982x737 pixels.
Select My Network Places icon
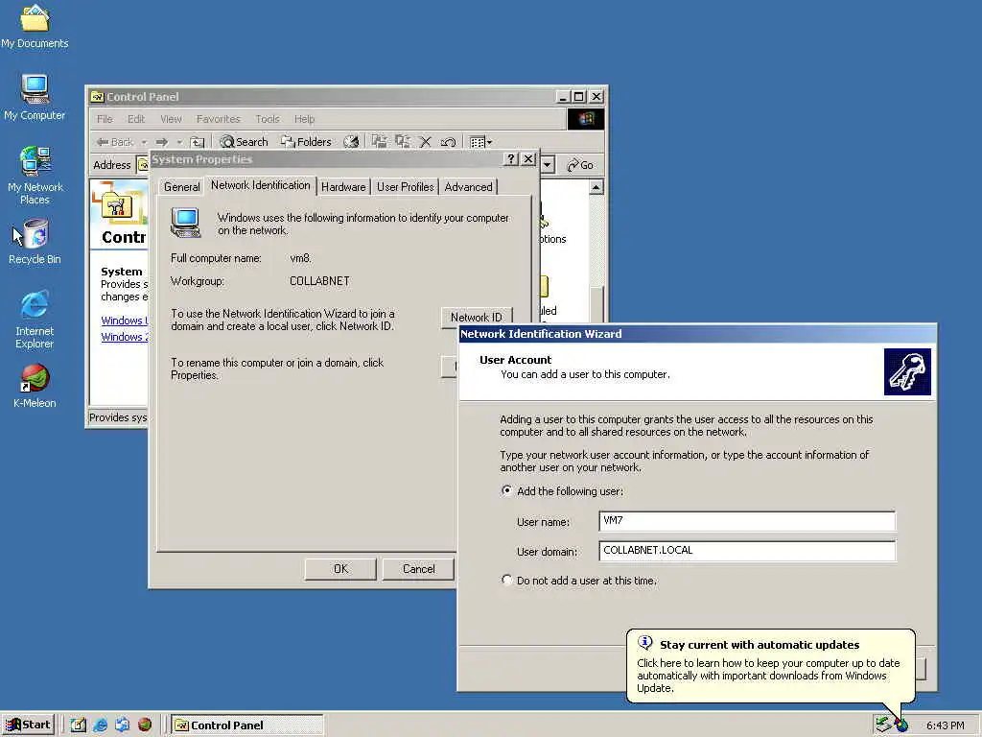click(35, 176)
